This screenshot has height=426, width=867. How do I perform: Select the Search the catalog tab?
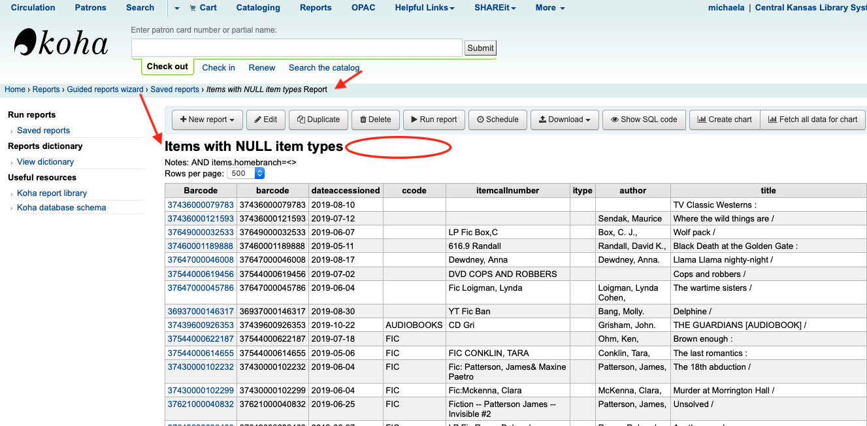[323, 67]
